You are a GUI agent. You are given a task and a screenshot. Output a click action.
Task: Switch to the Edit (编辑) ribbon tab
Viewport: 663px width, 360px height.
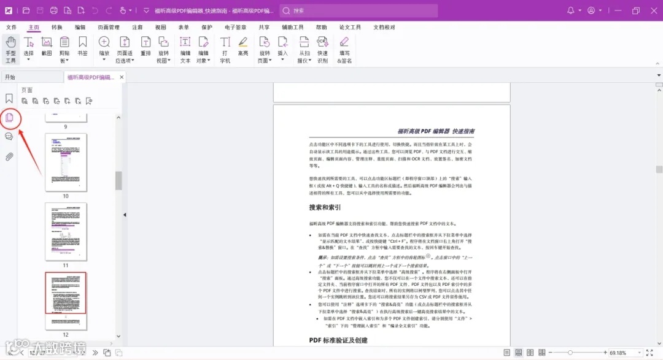[x=80, y=27]
